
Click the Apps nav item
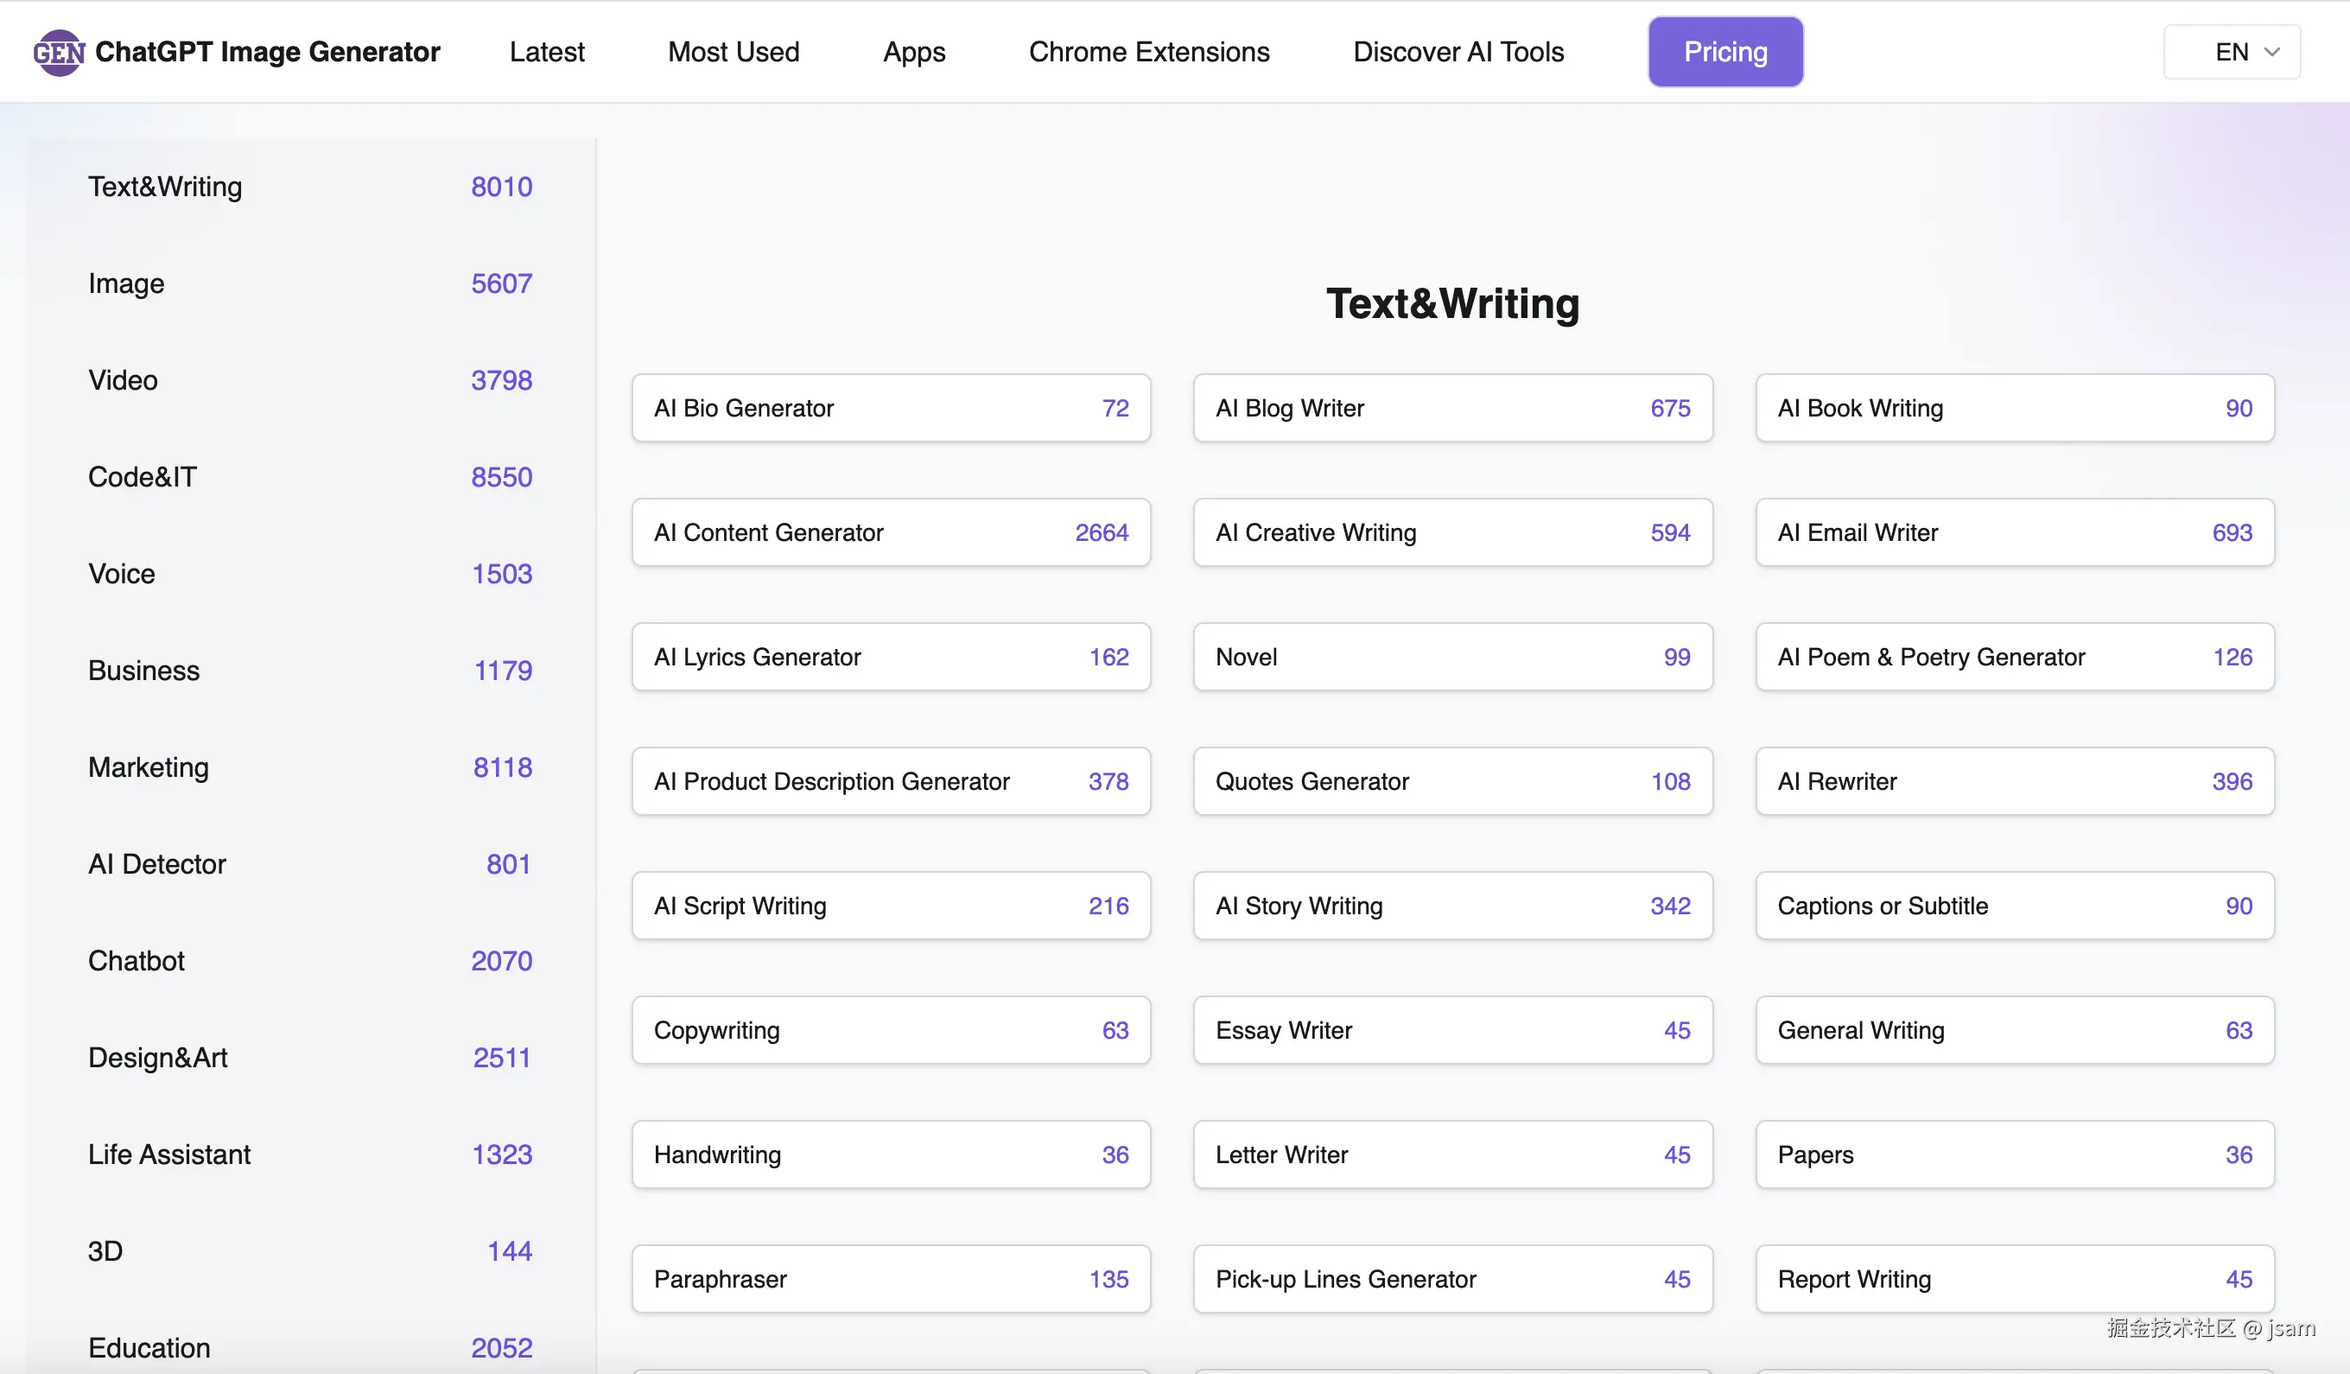pyautogui.click(x=913, y=52)
